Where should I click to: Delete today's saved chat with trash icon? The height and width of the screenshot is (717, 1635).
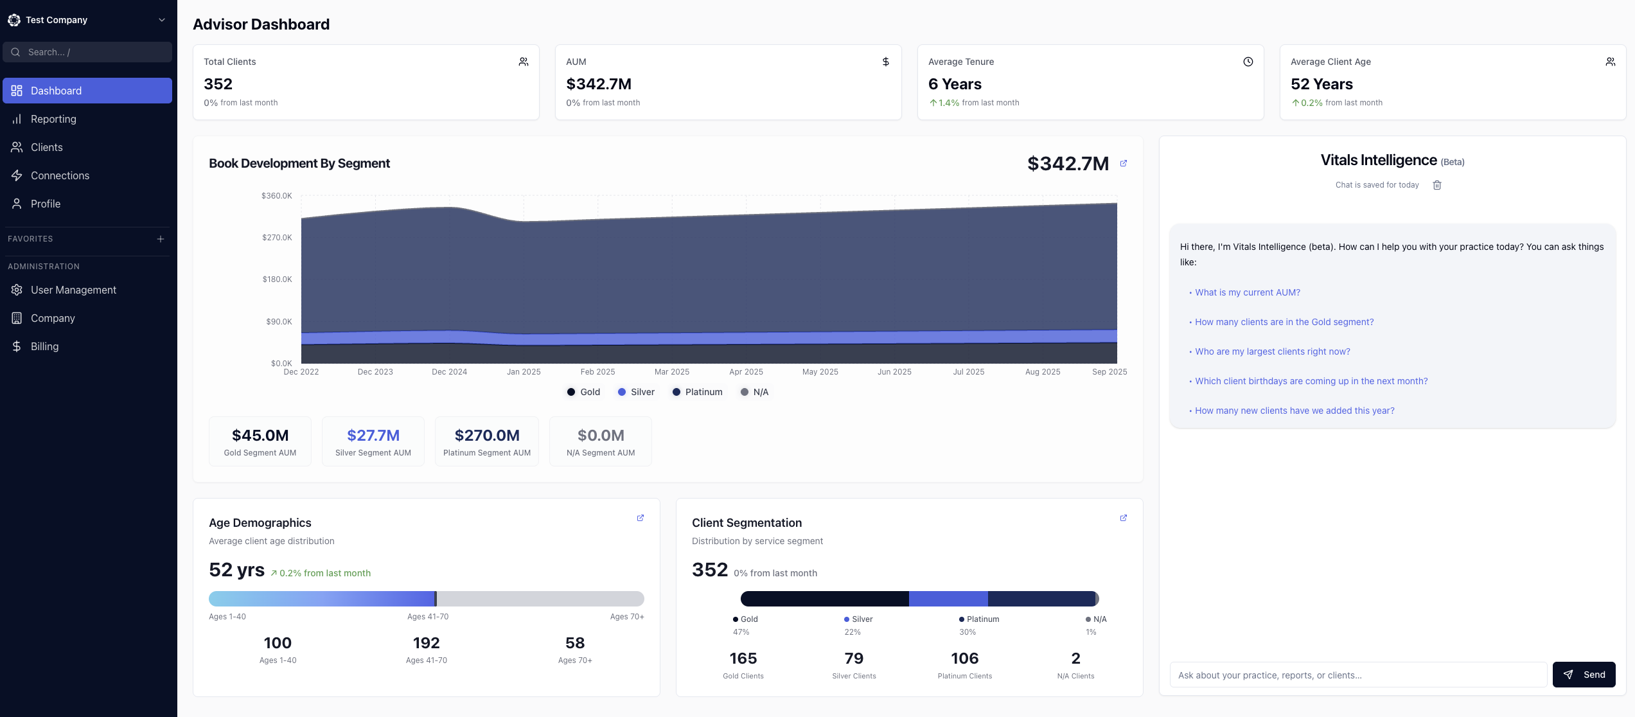[1437, 185]
